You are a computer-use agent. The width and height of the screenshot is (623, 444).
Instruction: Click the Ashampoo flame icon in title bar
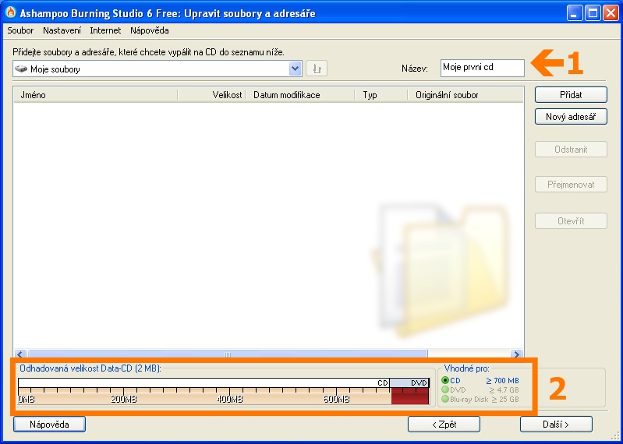11,13
